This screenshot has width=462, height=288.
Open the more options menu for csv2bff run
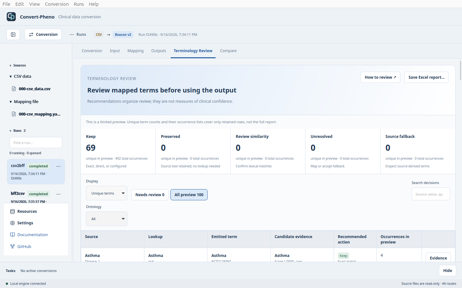point(58,166)
